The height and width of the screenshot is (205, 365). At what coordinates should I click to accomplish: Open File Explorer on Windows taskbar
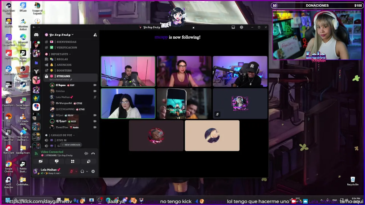tap(66, 200)
